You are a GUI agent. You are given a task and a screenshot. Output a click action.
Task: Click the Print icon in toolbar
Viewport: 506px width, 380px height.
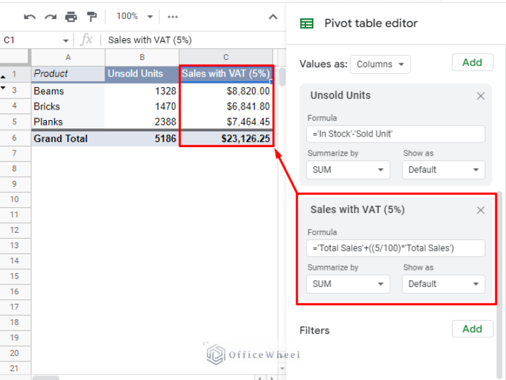(x=71, y=16)
